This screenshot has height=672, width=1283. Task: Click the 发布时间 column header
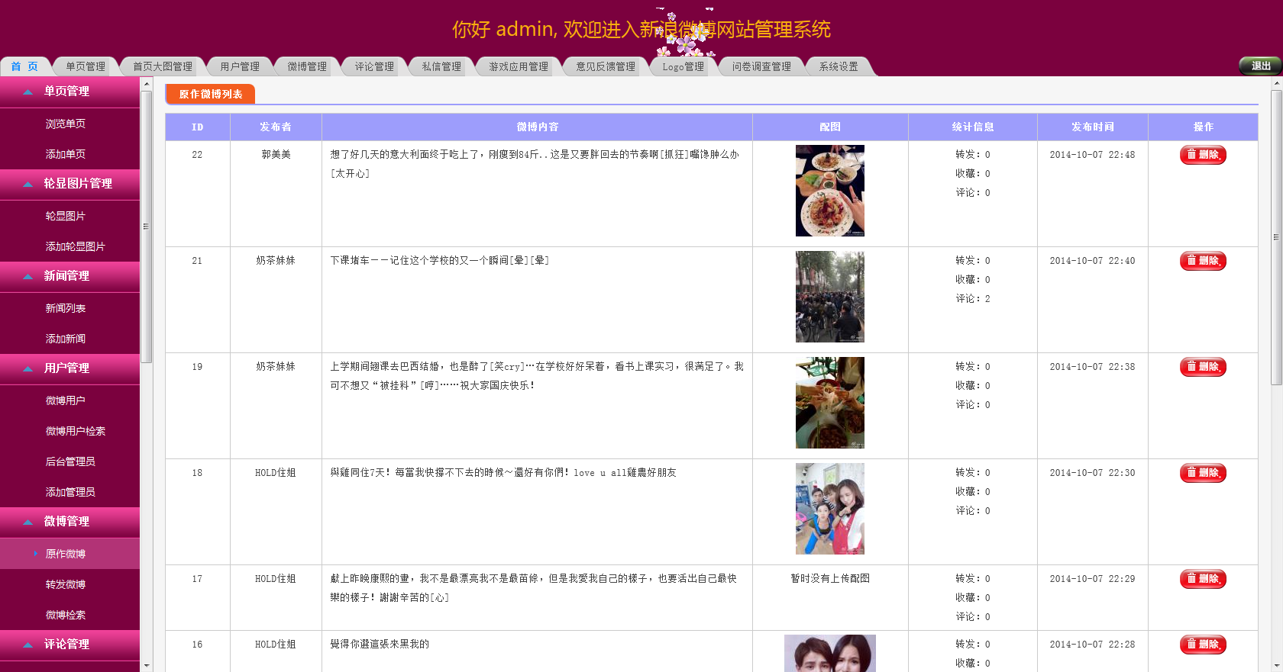(1092, 127)
